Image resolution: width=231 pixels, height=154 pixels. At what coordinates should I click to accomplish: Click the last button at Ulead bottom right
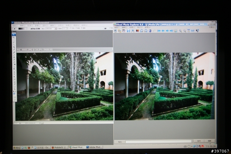[209, 141]
